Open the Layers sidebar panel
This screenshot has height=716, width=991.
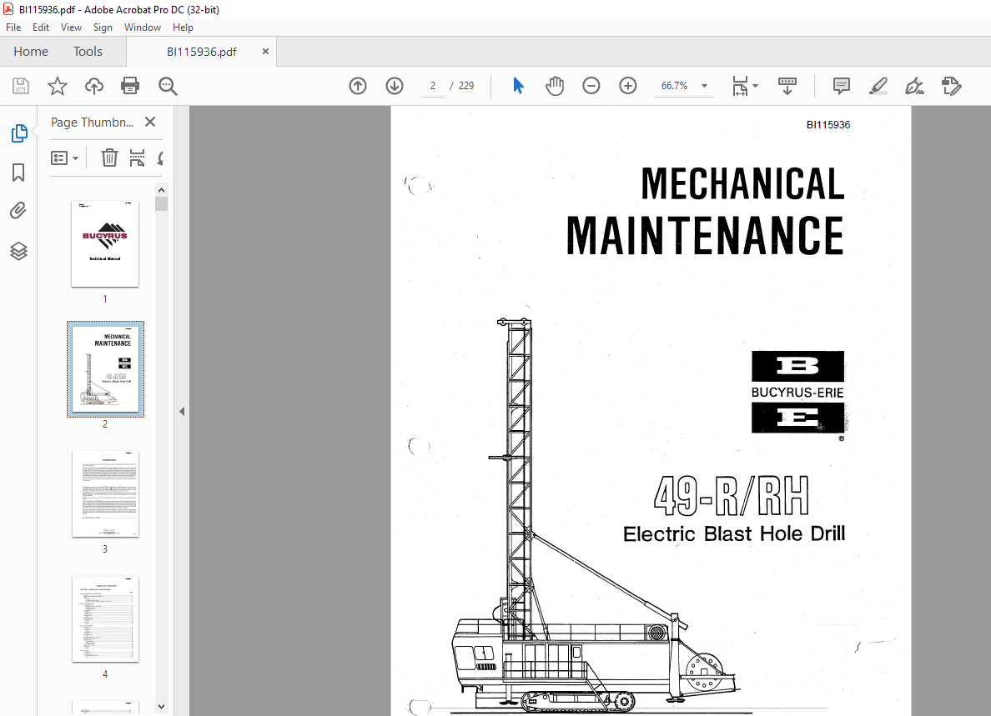(18, 251)
